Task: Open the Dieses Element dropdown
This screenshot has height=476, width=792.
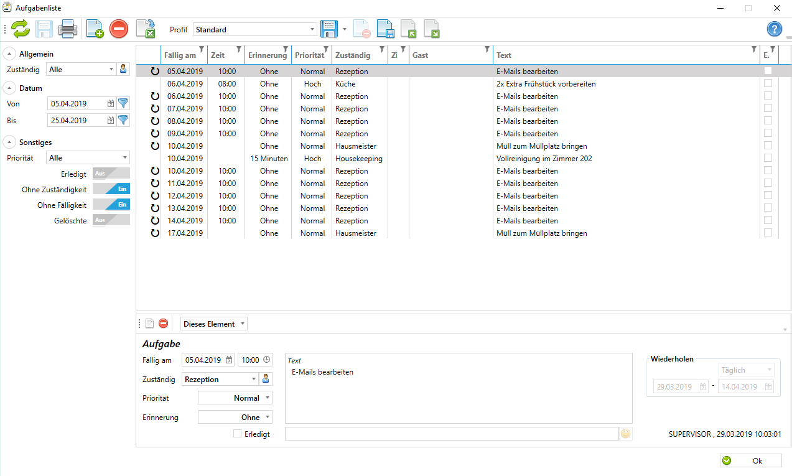Action: [x=213, y=324]
